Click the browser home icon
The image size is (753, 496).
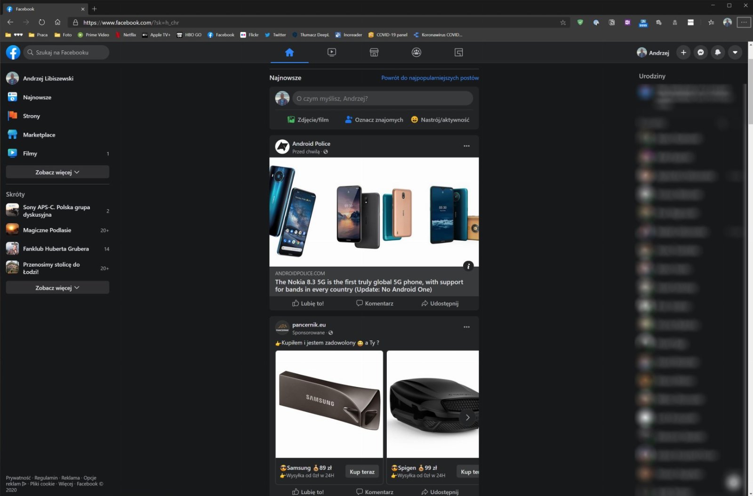coord(57,22)
